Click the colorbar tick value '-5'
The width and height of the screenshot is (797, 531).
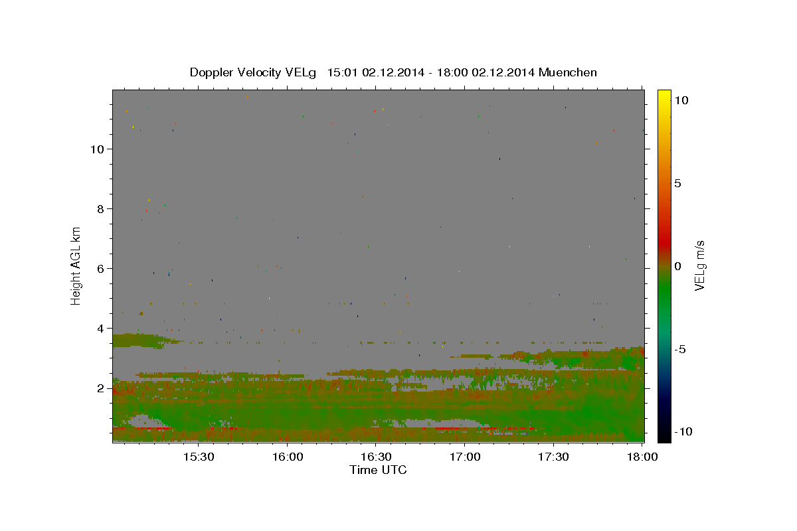point(680,349)
